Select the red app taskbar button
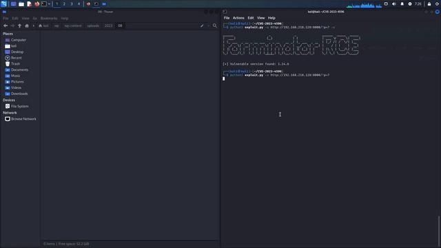441x248 pixels. coord(89,4)
